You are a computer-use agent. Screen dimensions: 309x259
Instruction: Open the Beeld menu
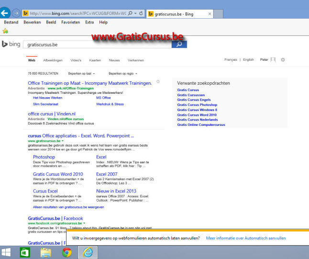coord(51,23)
